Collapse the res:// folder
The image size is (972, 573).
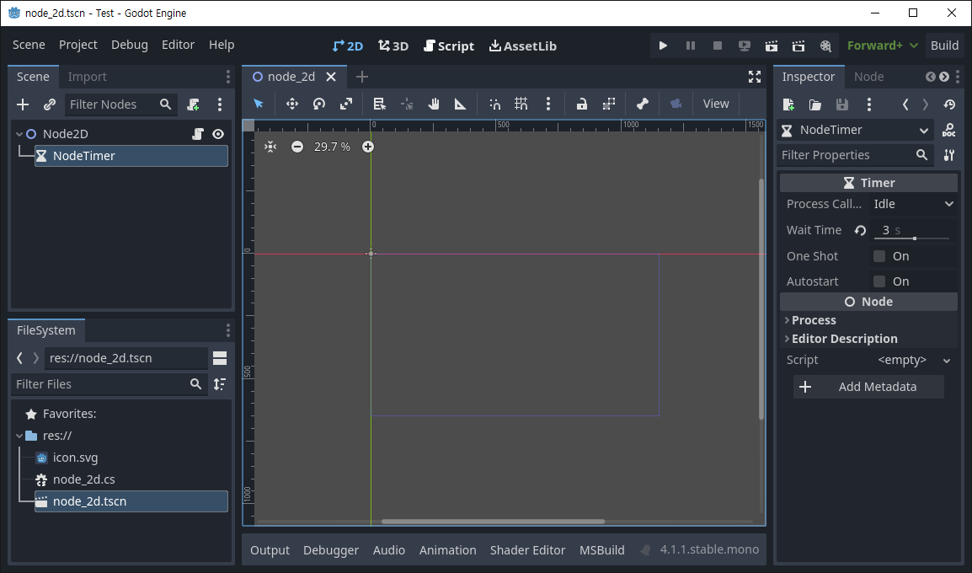pyautogui.click(x=19, y=436)
